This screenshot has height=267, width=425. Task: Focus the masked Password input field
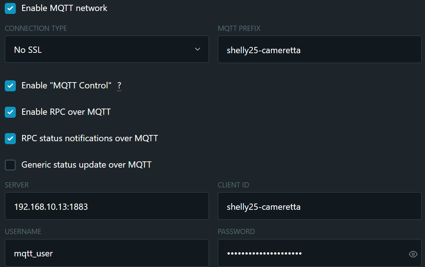pos(320,253)
